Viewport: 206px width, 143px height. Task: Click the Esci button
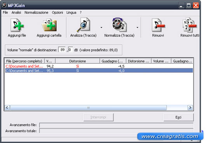click(x=178, y=117)
